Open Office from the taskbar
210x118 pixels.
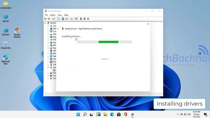(125, 114)
